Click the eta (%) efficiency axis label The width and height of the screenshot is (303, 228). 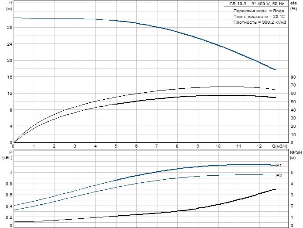[293, 6]
